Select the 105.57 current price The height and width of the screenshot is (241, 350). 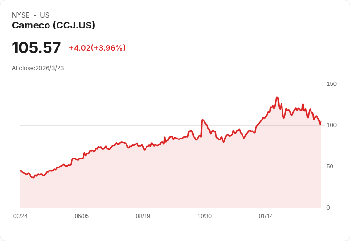point(37,48)
